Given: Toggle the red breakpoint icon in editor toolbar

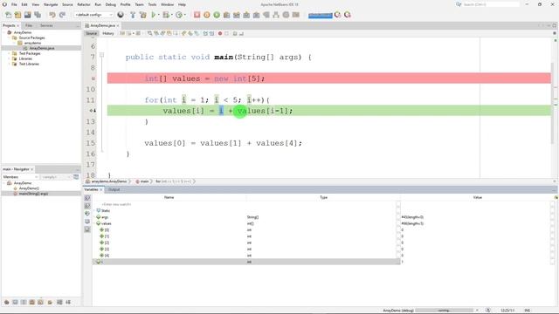Looking at the screenshot, I should (220, 33).
